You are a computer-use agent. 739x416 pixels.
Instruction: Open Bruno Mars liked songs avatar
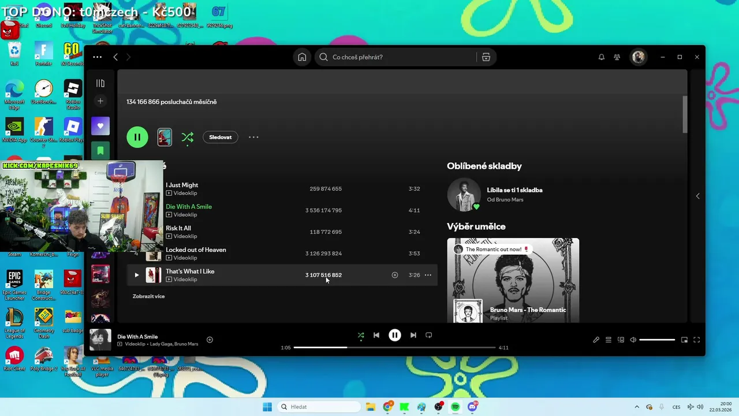pyautogui.click(x=464, y=195)
